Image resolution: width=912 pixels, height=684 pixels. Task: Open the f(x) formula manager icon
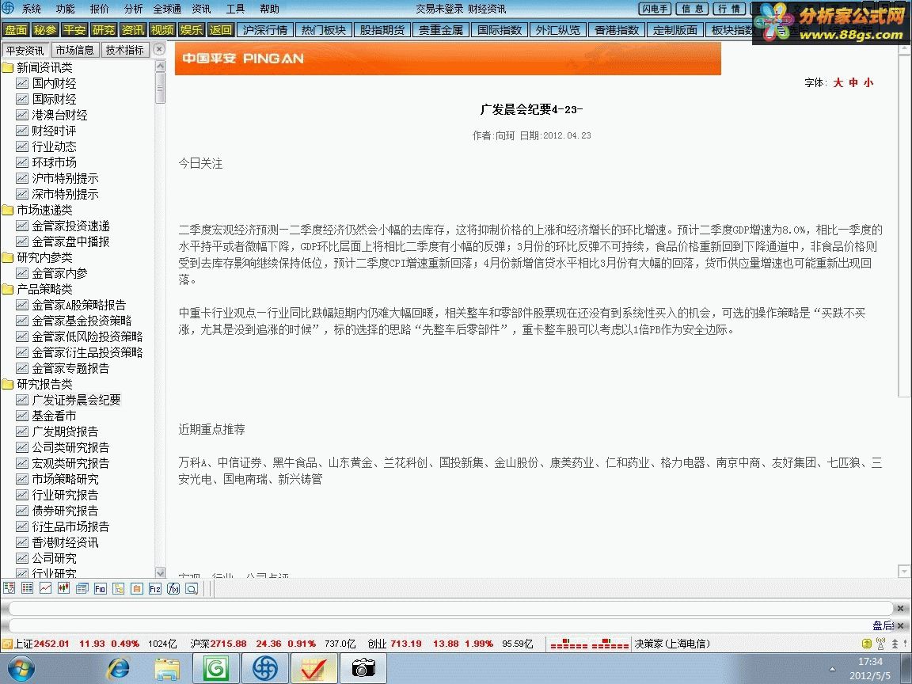[x=173, y=589]
